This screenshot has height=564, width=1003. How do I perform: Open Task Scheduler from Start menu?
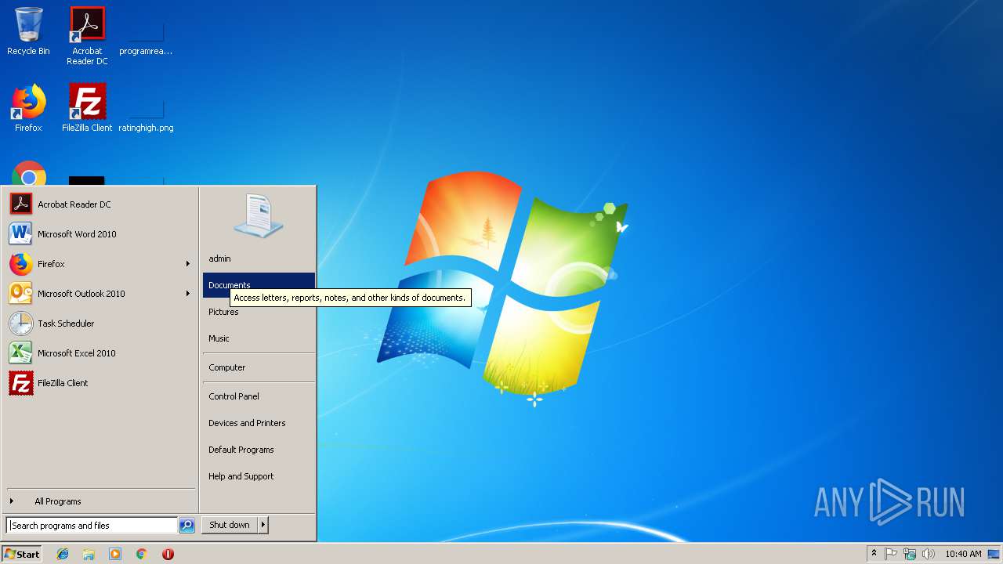click(100, 324)
